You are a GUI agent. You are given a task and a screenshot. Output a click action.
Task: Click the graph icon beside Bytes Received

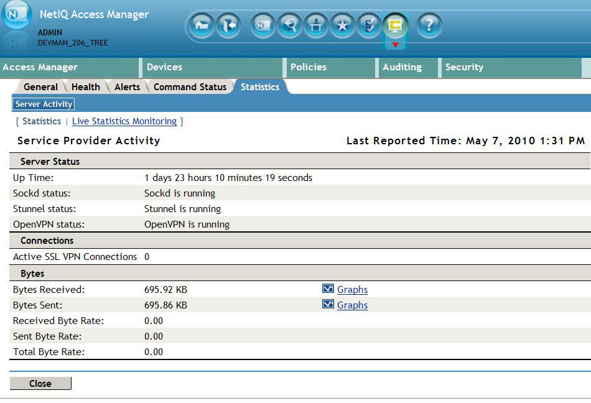(328, 289)
